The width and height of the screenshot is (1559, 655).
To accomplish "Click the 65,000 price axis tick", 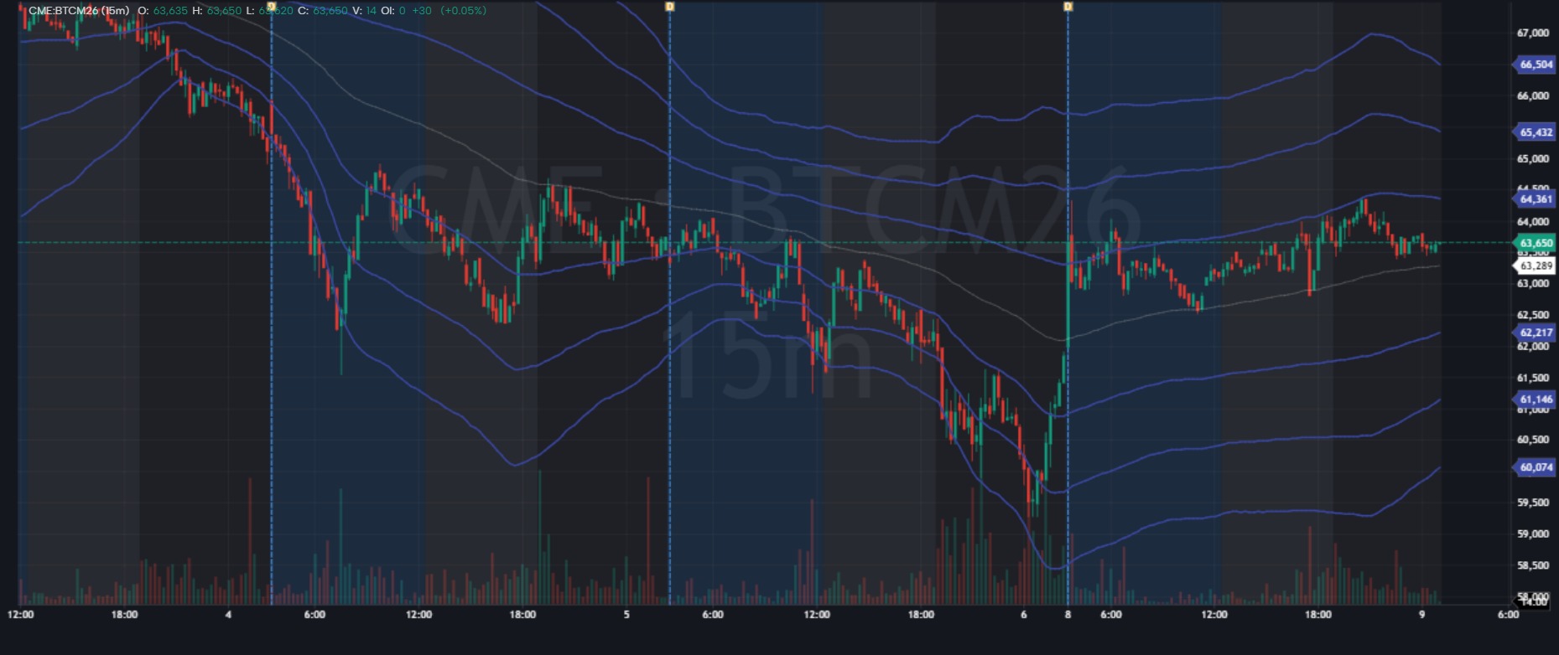I will point(1533,159).
